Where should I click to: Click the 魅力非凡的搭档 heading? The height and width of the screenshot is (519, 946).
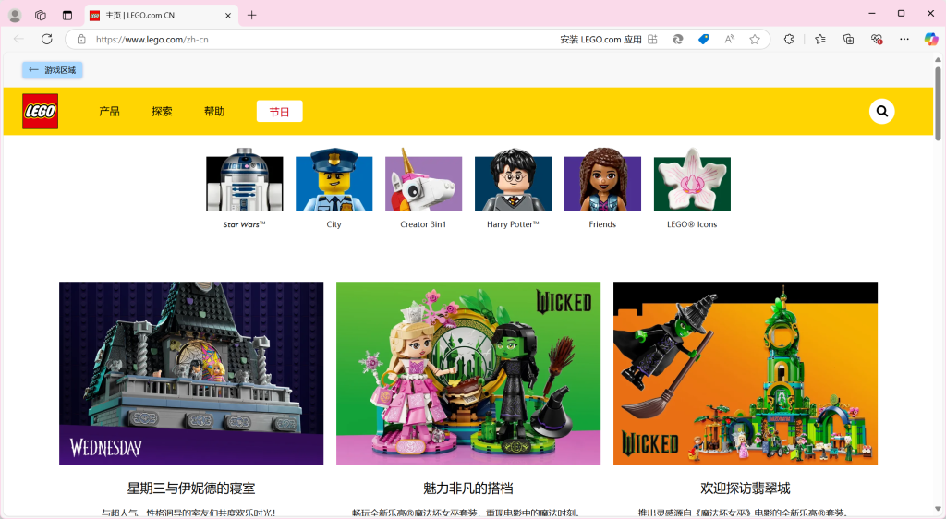pyautogui.click(x=468, y=489)
